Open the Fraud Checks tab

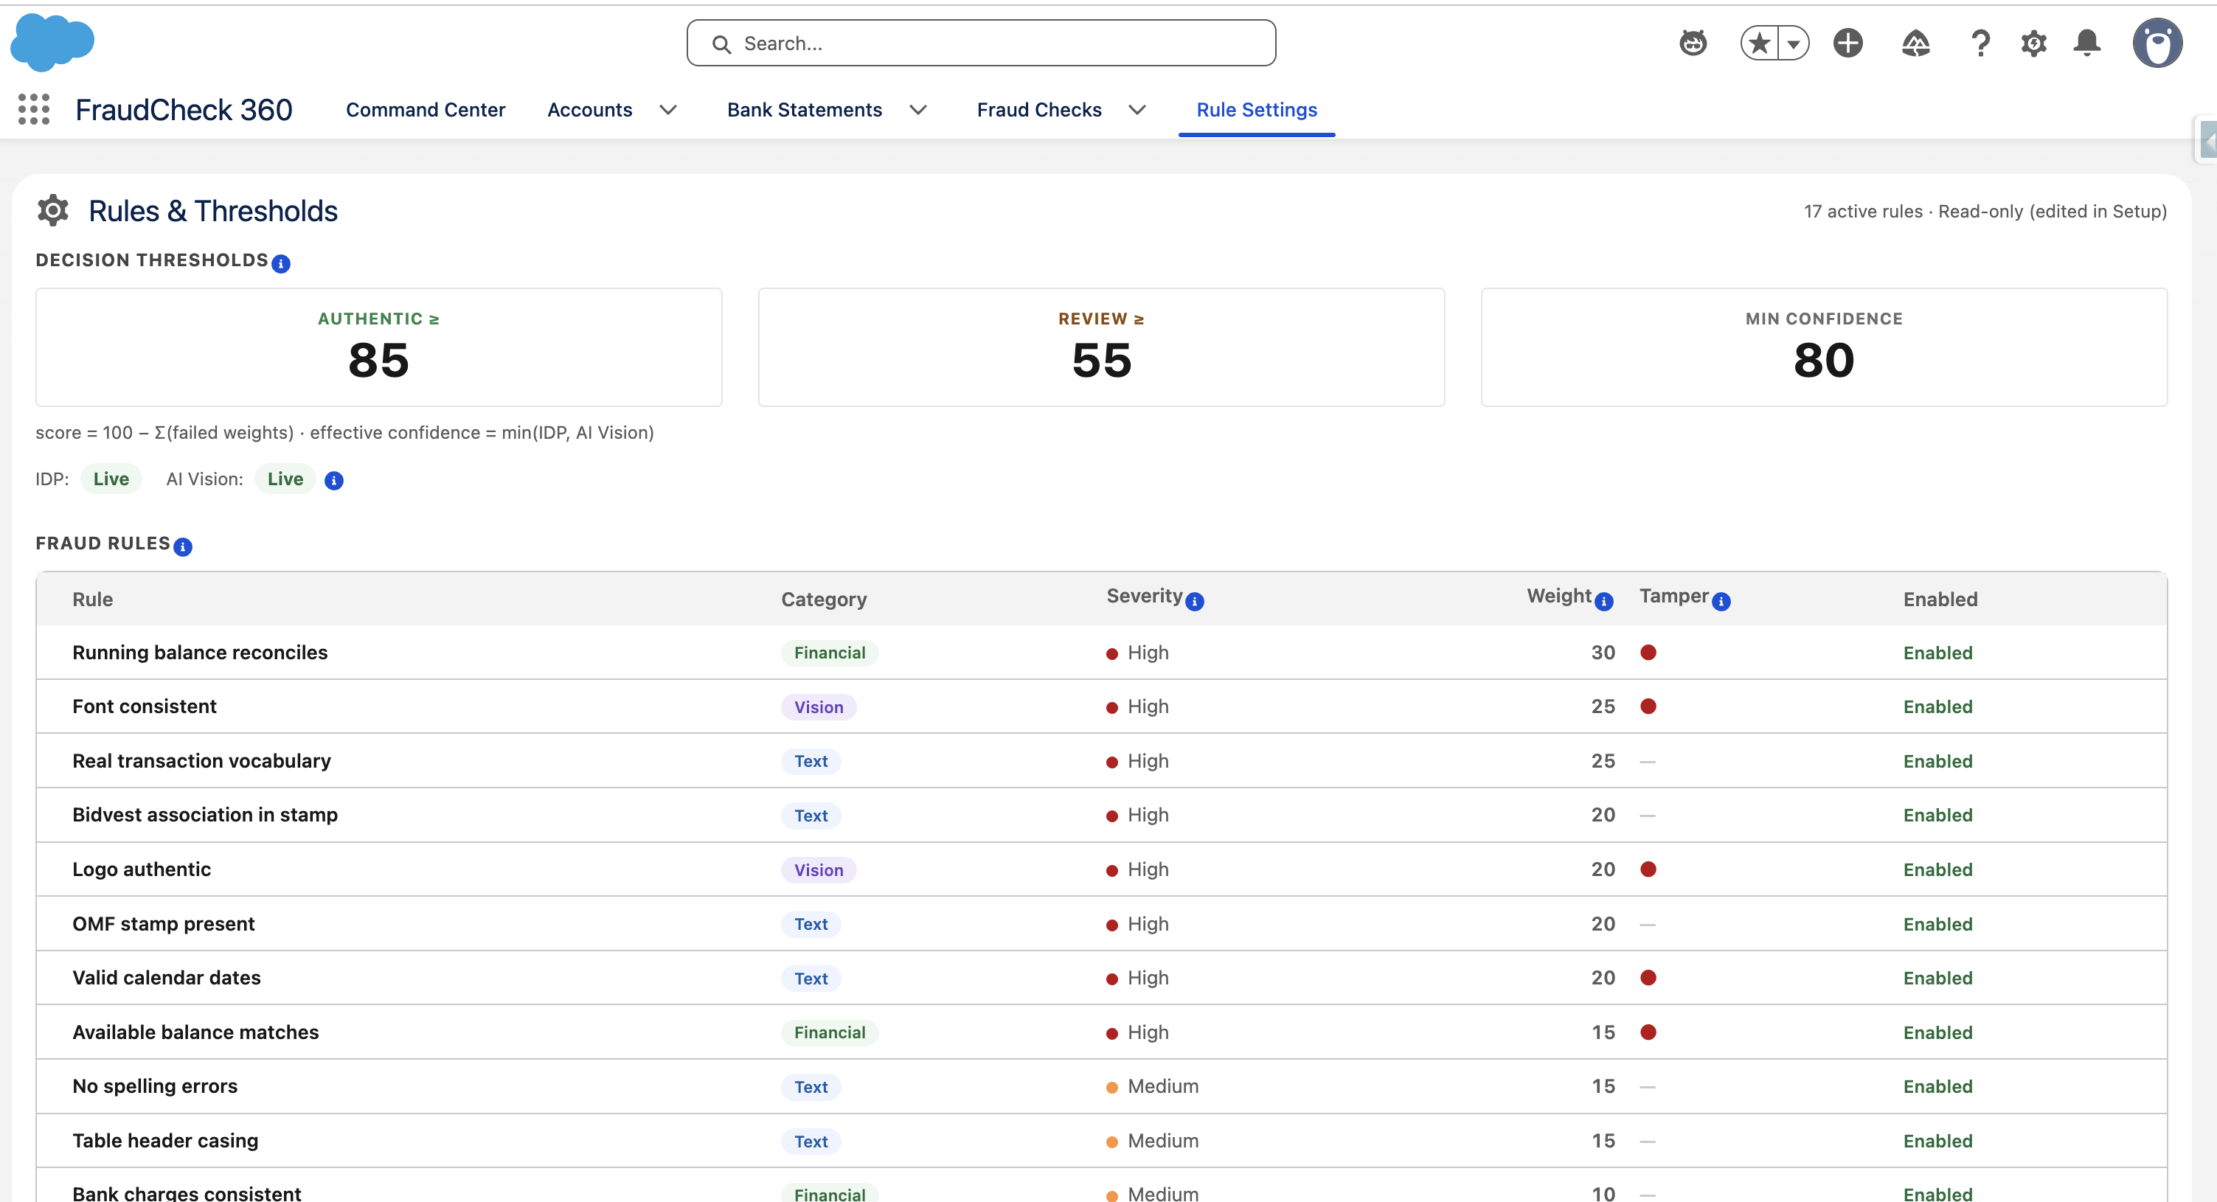click(x=1038, y=110)
